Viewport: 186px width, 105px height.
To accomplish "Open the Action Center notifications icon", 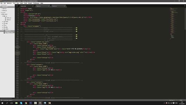I will click(174, 103).
